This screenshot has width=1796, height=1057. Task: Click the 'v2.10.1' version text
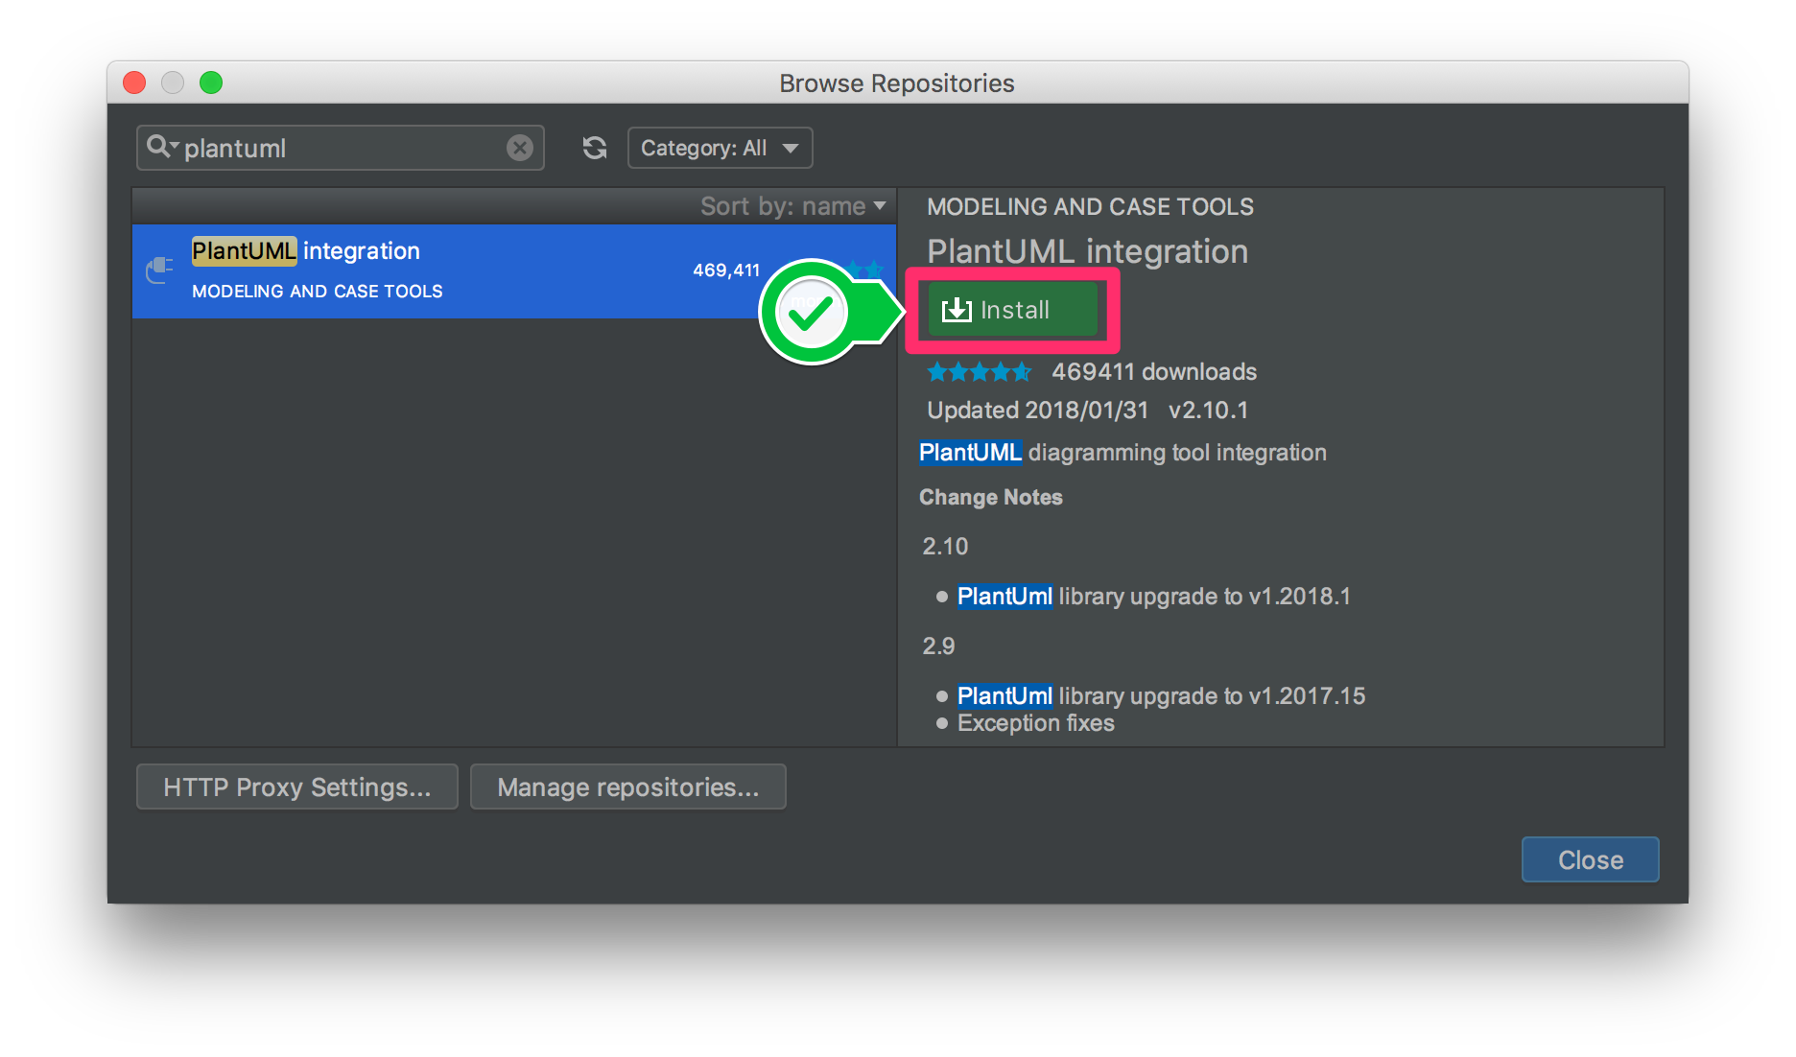[1208, 411]
